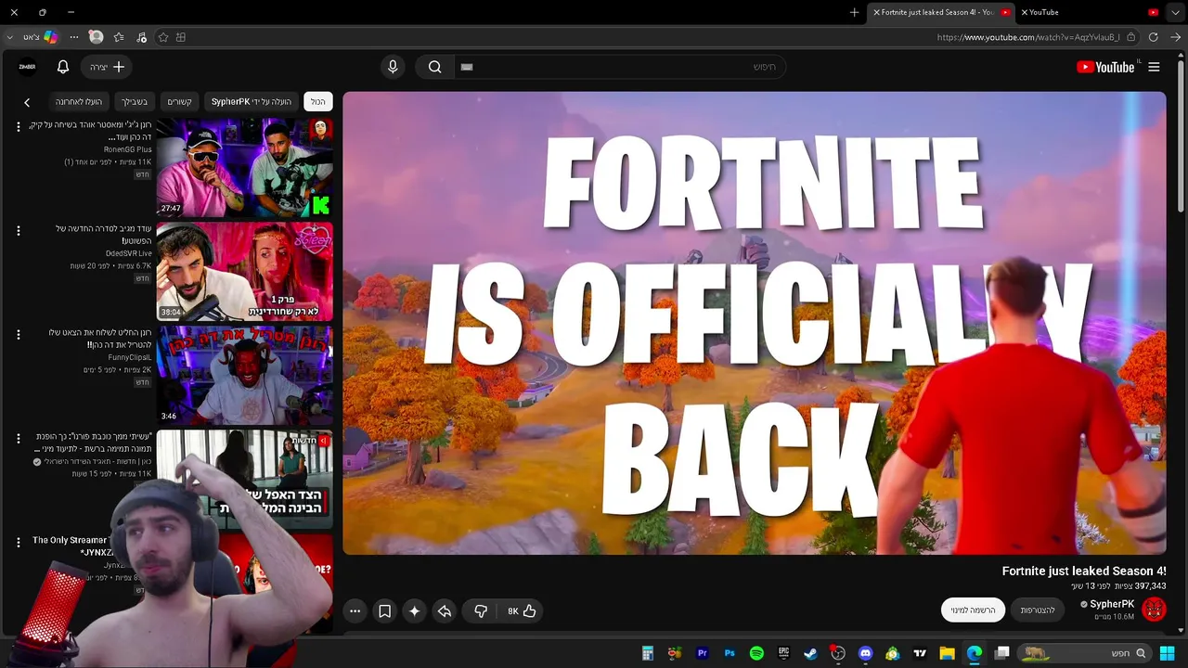Open the browser favorites list icon

pyautogui.click(x=119, y=37)
